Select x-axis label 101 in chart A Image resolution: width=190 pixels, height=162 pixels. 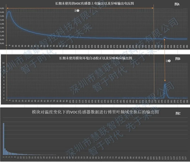pos(70,46)
